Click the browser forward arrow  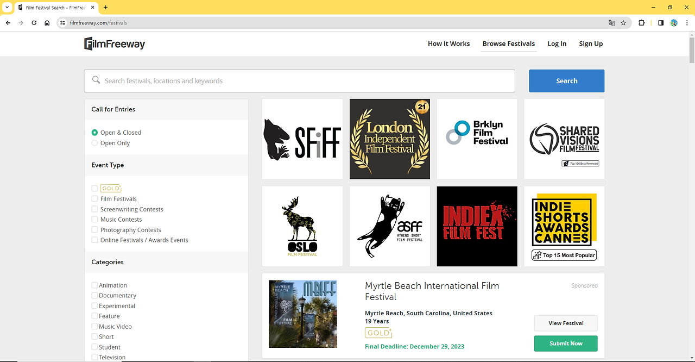click(21, 23)
